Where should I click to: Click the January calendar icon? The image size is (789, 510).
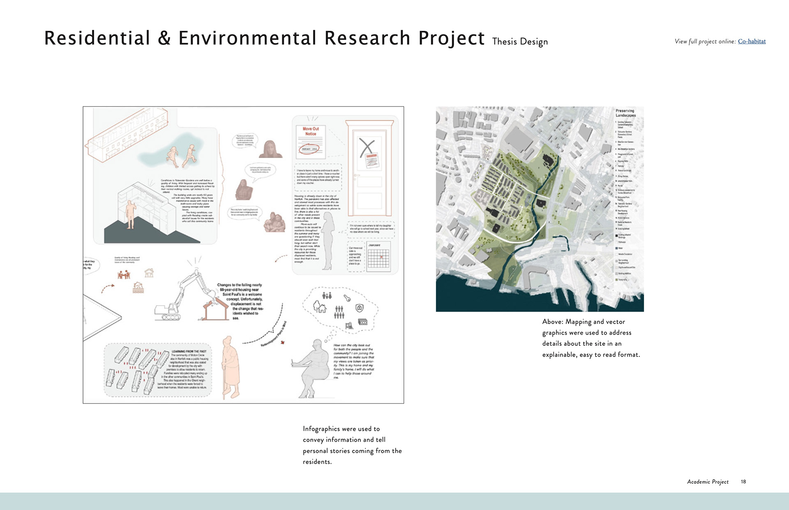pos(378,257)
